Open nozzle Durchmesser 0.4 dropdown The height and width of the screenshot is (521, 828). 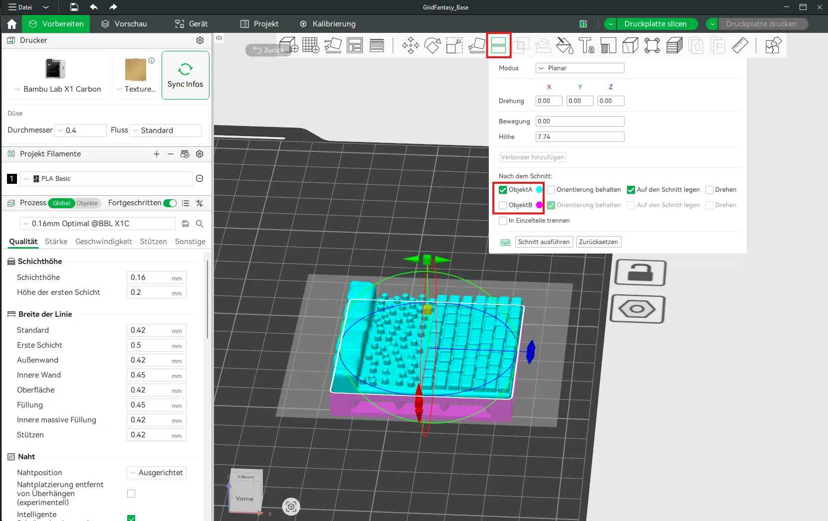pyautogui.click(x=80, y=130)
